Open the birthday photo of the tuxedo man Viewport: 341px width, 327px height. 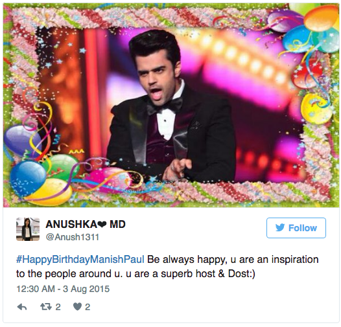[171, 106]
